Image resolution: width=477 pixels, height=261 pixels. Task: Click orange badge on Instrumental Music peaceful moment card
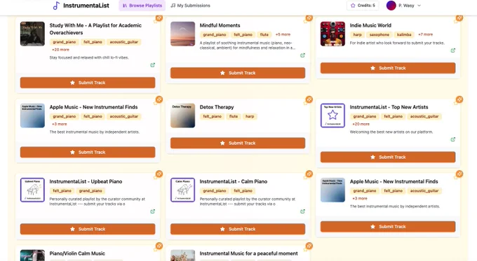point(309,246)
